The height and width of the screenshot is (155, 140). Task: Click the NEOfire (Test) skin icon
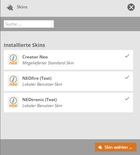click(13, 81)
